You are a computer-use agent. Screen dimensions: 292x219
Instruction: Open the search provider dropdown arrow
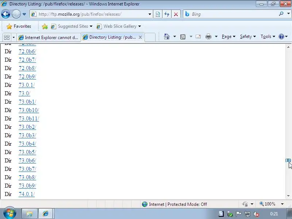288,14
